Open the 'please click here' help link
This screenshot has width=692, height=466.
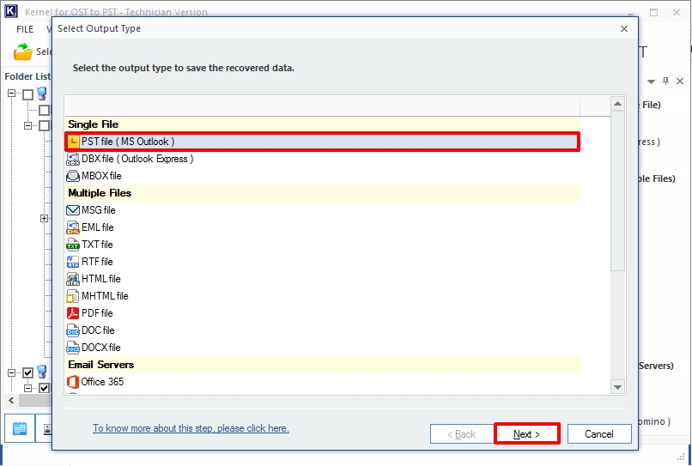191,428
